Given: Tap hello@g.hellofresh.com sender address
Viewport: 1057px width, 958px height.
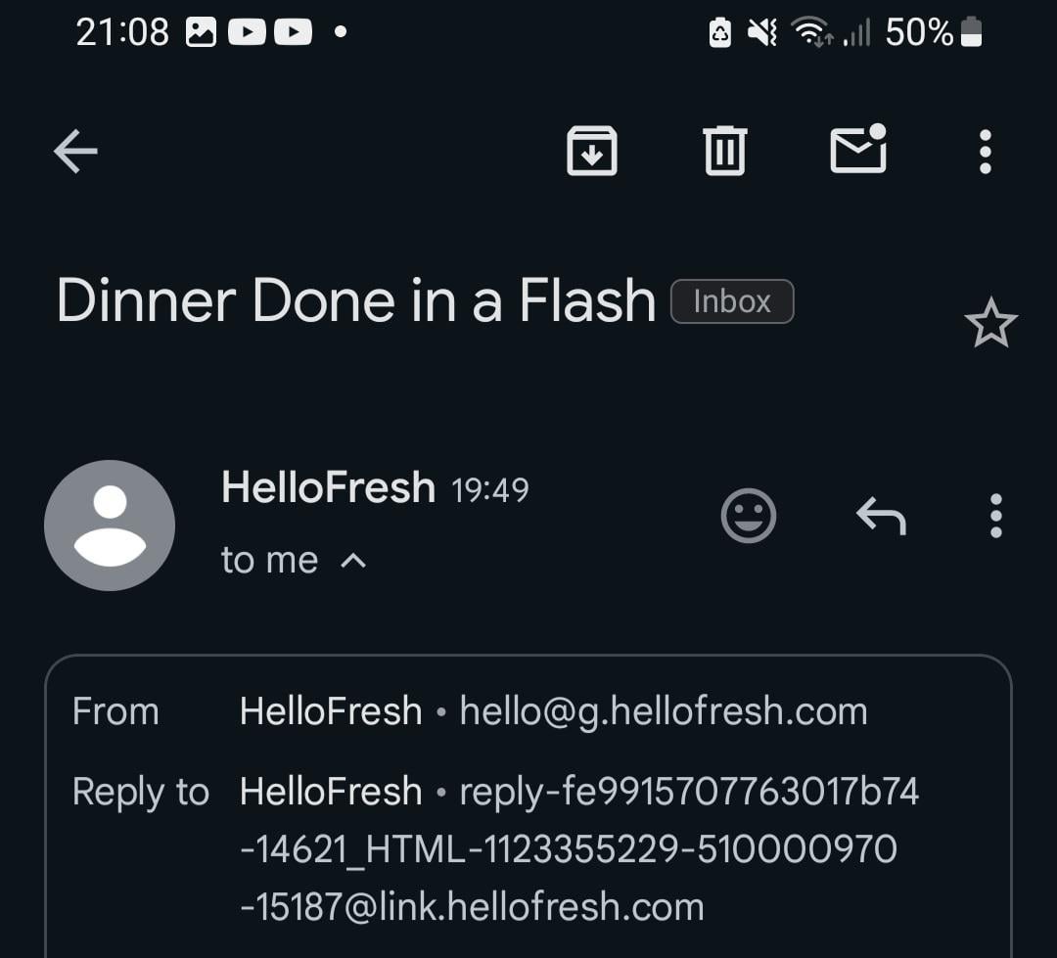Looking at the screenshot, I should (664, 711).
